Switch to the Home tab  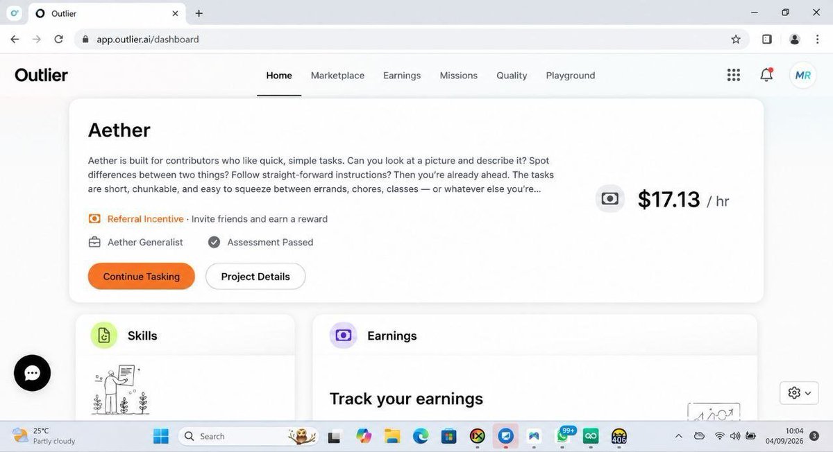pyautogui.click(x=279, y=76)
